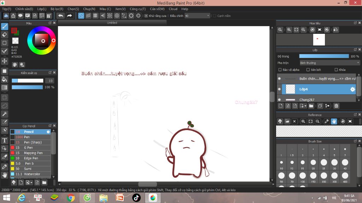Select the G Pen brush

(30, 148)
